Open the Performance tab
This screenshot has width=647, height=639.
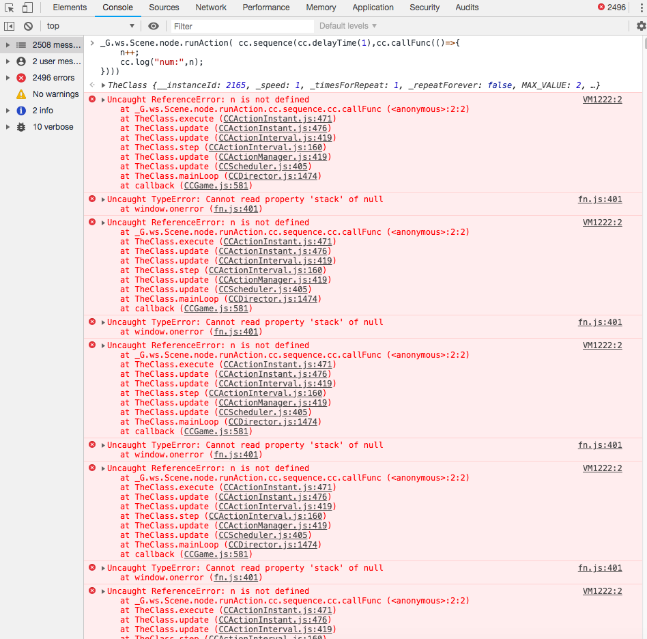pyautogui.click(x=266, y=8)
